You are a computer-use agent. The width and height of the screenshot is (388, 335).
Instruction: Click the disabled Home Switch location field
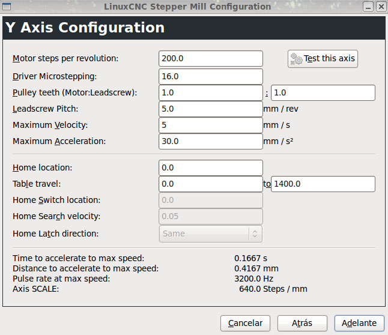click(211, 200)
